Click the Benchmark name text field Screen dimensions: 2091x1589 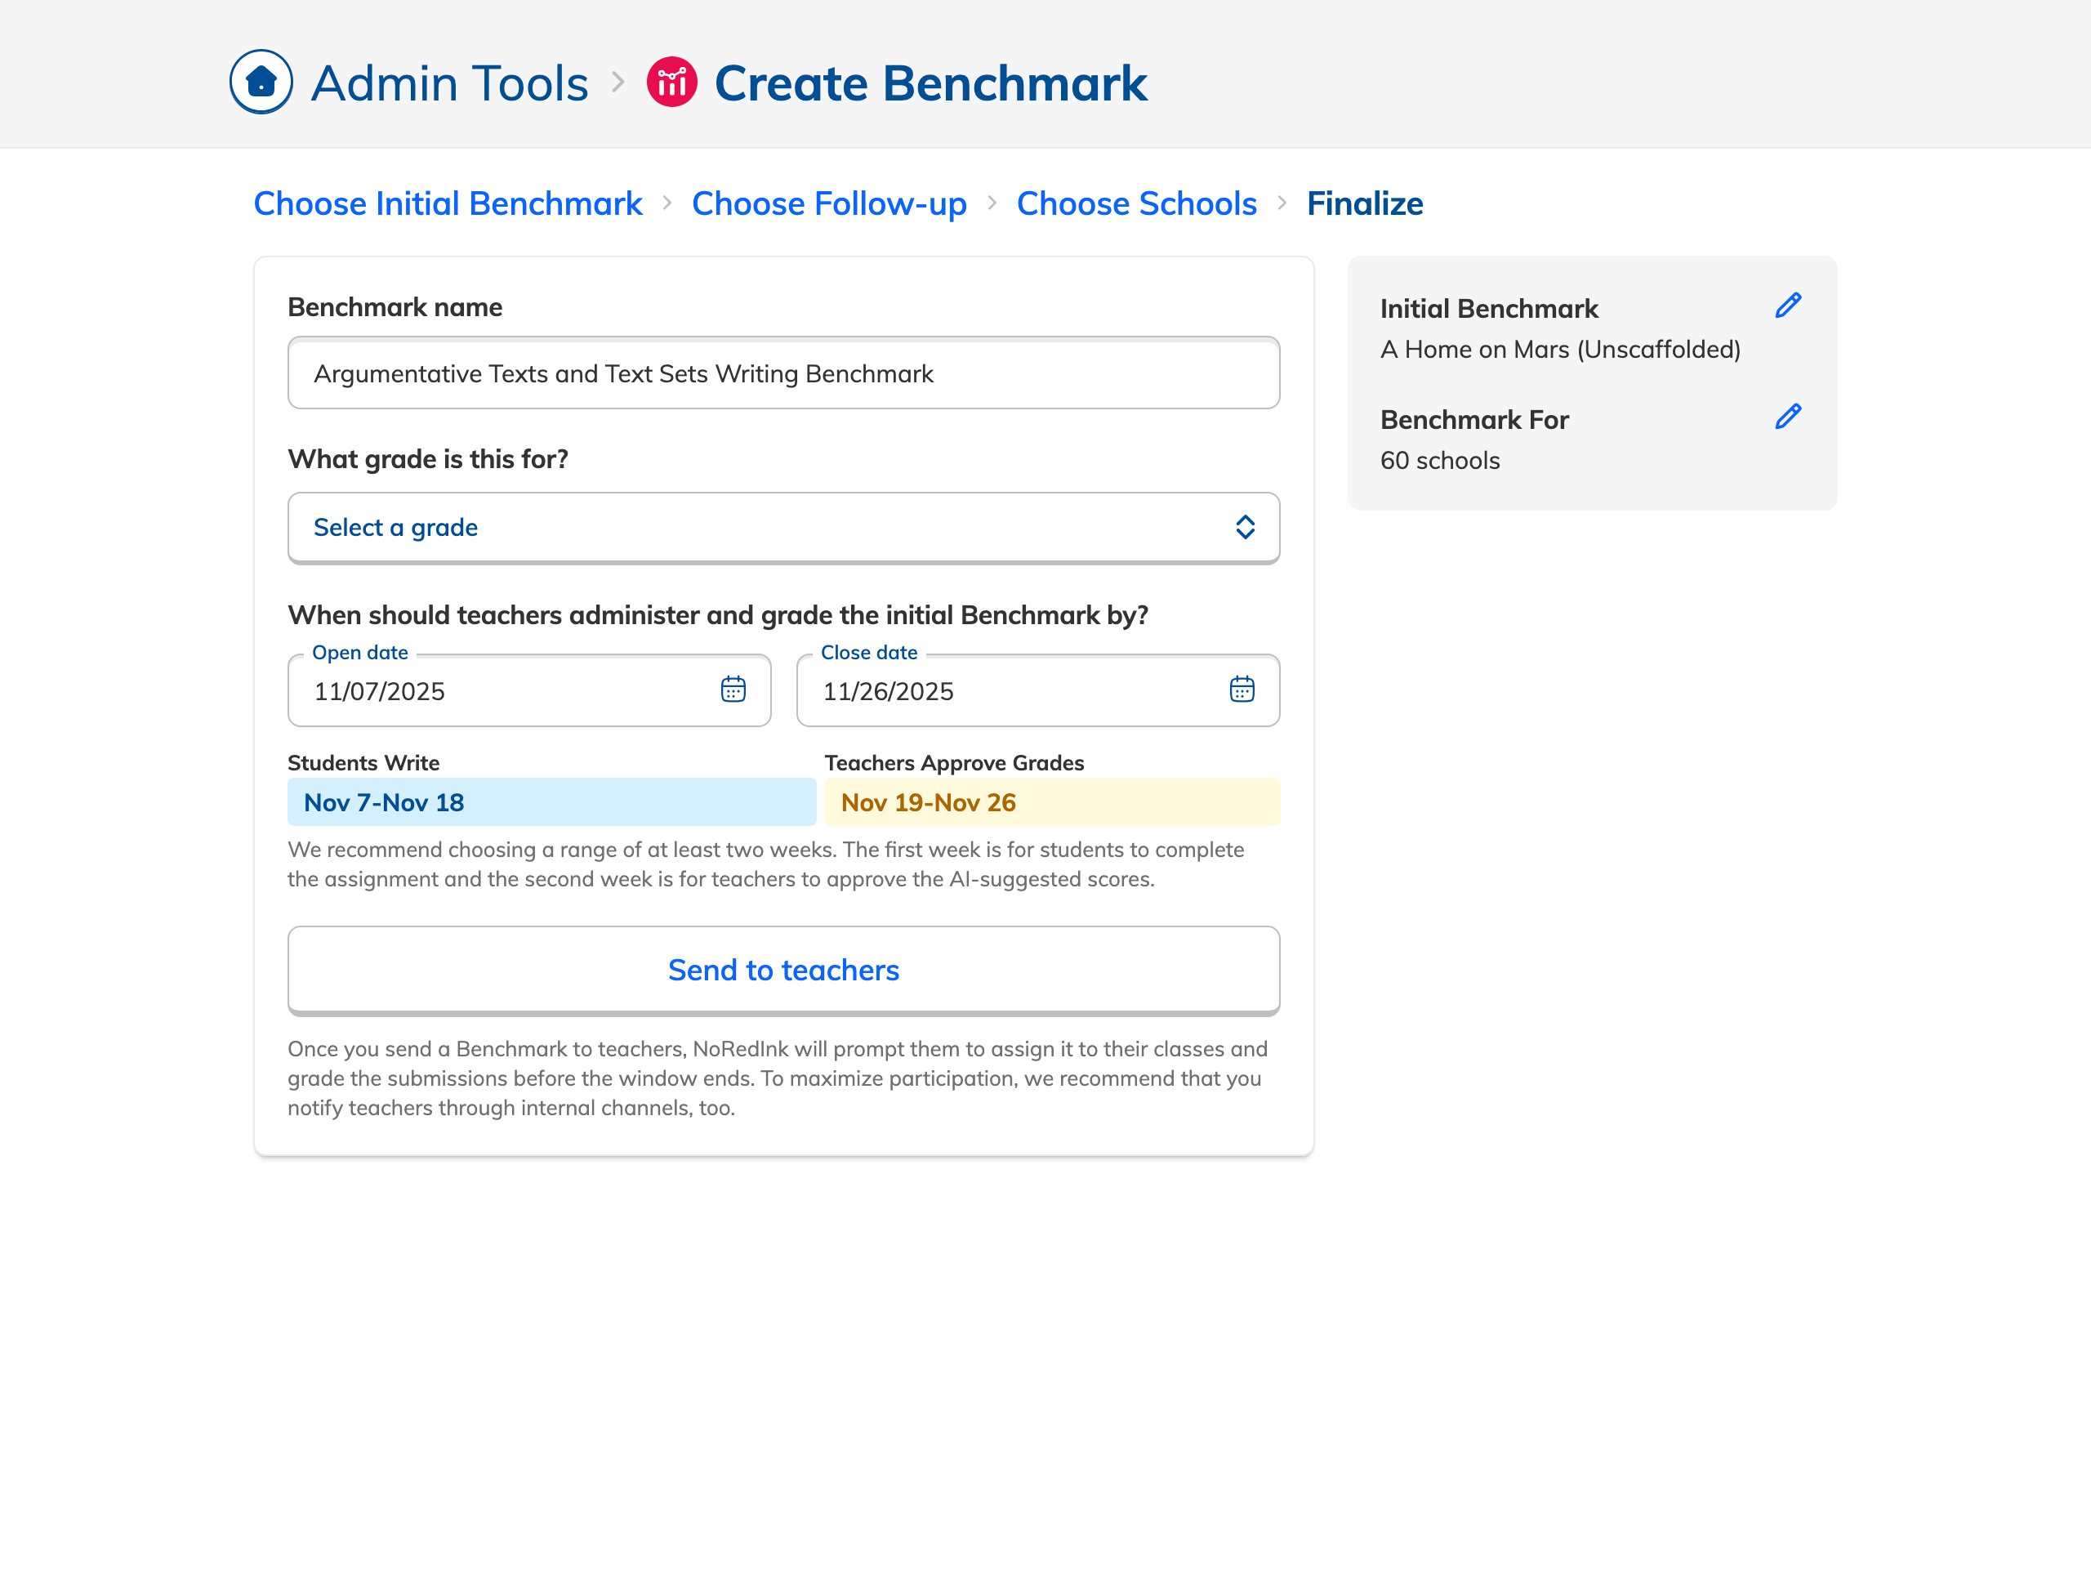pos(783,373)
